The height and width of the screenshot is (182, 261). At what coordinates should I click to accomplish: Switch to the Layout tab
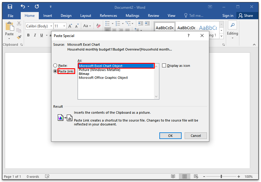click(x=86, y=16)
